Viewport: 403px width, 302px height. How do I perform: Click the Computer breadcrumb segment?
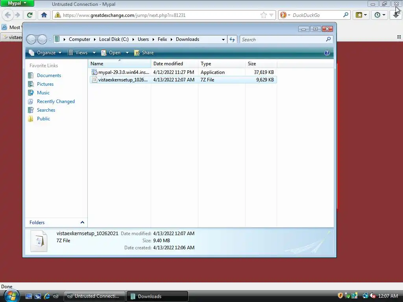click(x=79, y=39)
